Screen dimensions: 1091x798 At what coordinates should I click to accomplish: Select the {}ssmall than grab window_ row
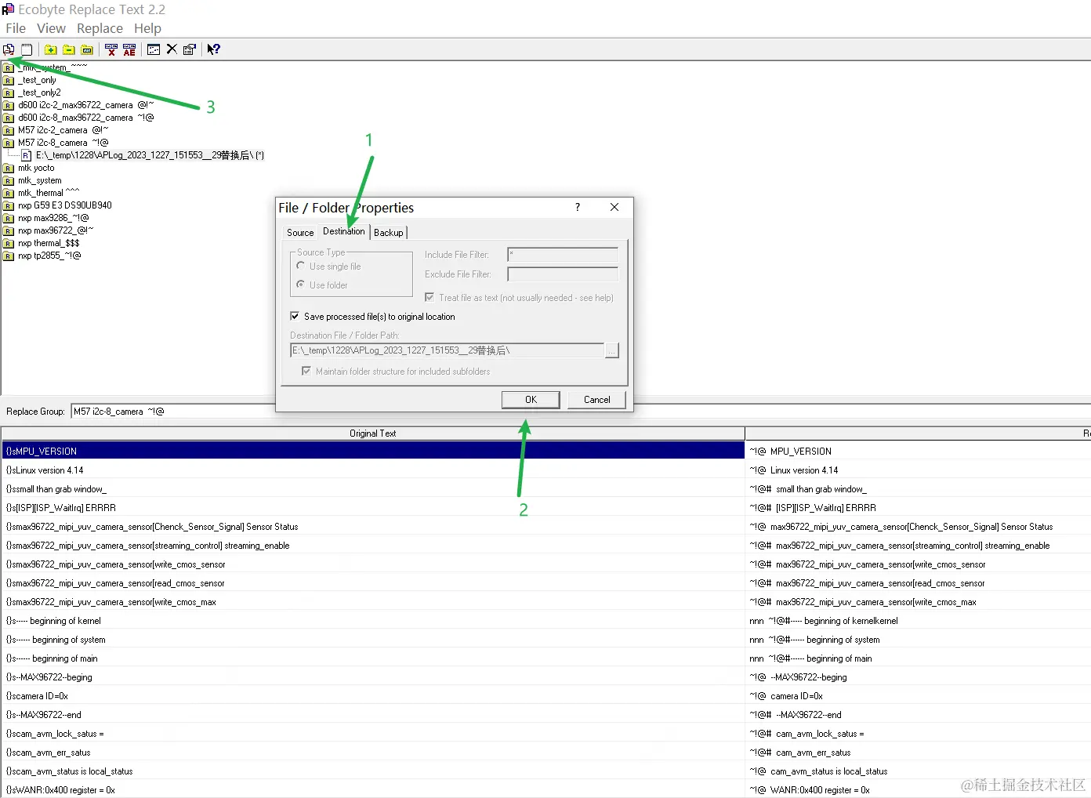tap(373, 489)
